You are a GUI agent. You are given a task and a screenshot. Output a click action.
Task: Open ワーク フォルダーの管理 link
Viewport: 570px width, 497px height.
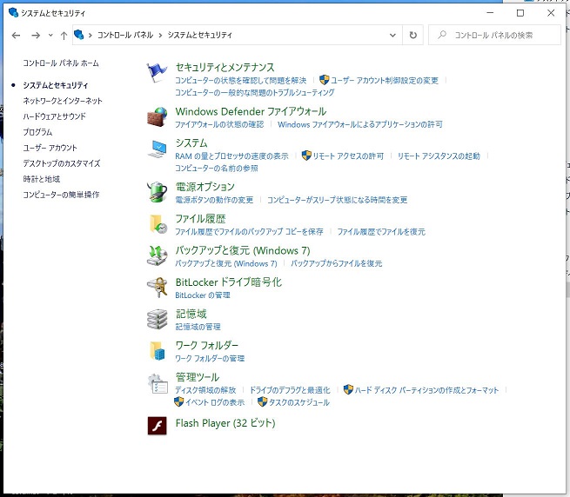(x=210, y=359)
